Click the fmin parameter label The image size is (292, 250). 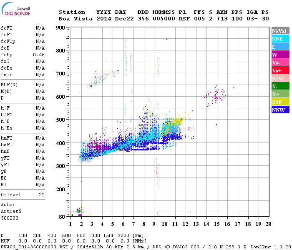point(7,75)
